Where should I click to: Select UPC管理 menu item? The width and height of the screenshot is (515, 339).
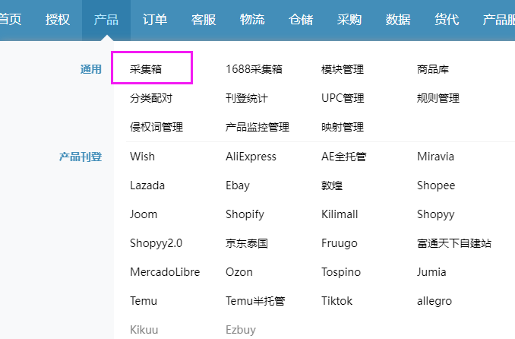point(343,98)
